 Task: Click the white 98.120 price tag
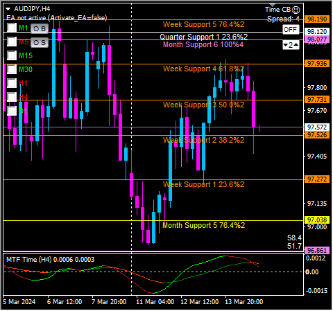pos(317,31)
